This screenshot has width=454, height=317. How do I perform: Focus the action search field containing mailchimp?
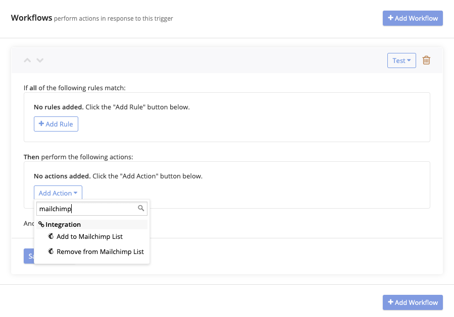(x=86, y=208)
